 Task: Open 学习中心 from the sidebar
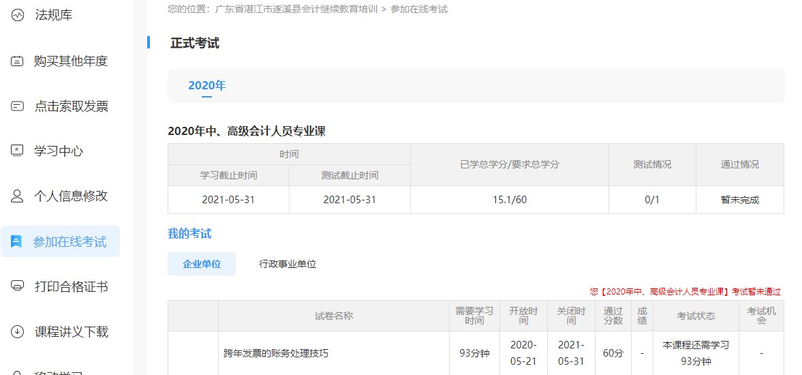[x=59, y=151]
